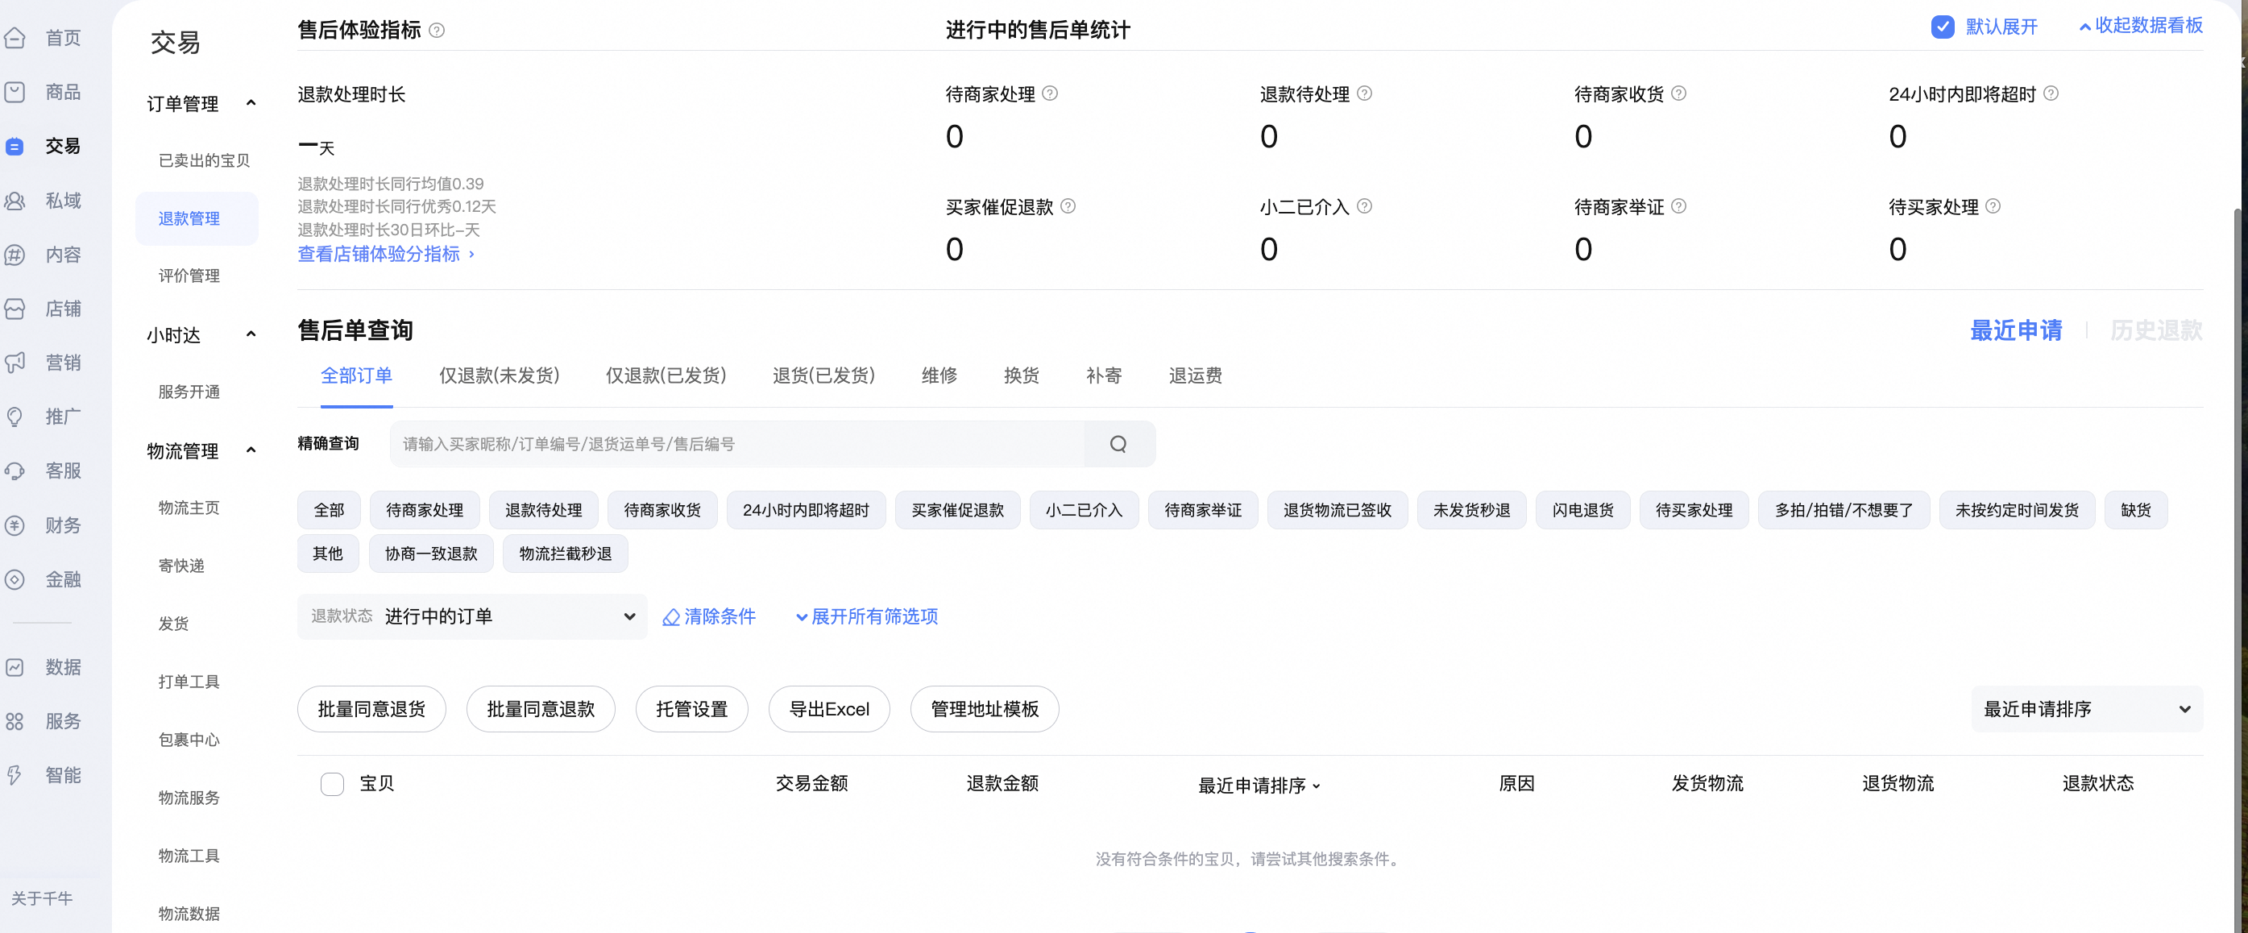2248x933 pixels.
Task: Open the 私域 sidebar icon
Action: coord(15,201)
